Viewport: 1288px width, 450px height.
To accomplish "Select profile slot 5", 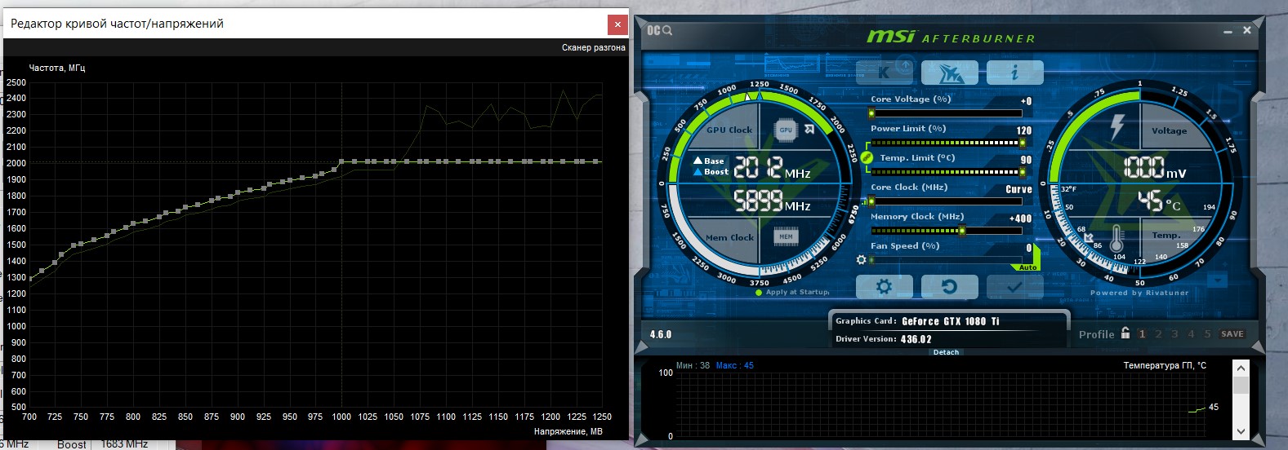I will [x=1207, y=333].
